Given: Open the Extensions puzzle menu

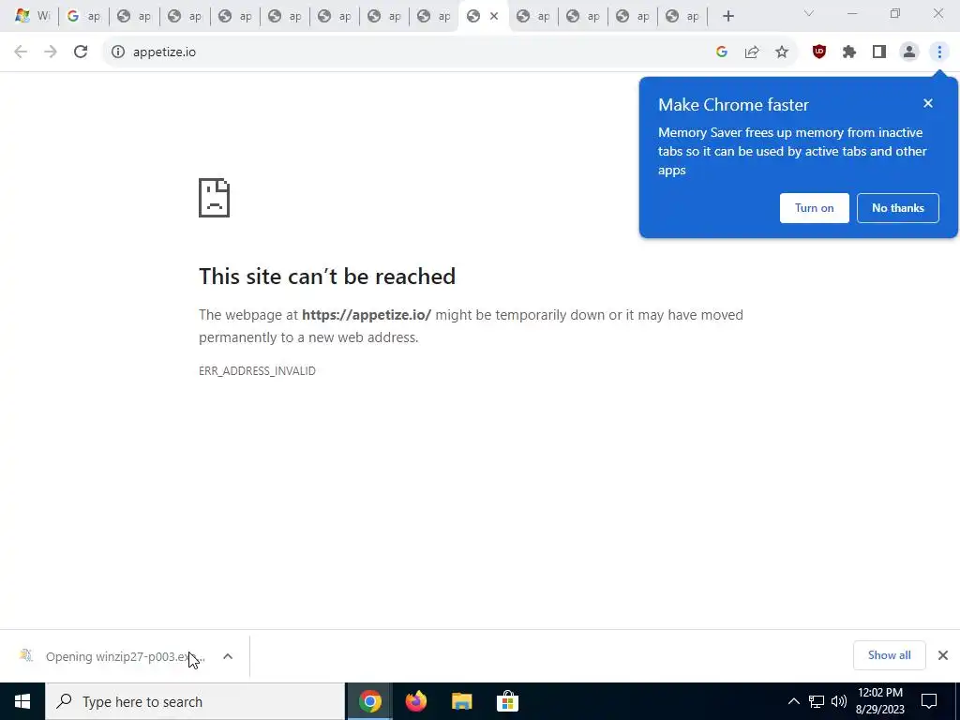Looking at the screenshot, I should [x=849, y=52].
